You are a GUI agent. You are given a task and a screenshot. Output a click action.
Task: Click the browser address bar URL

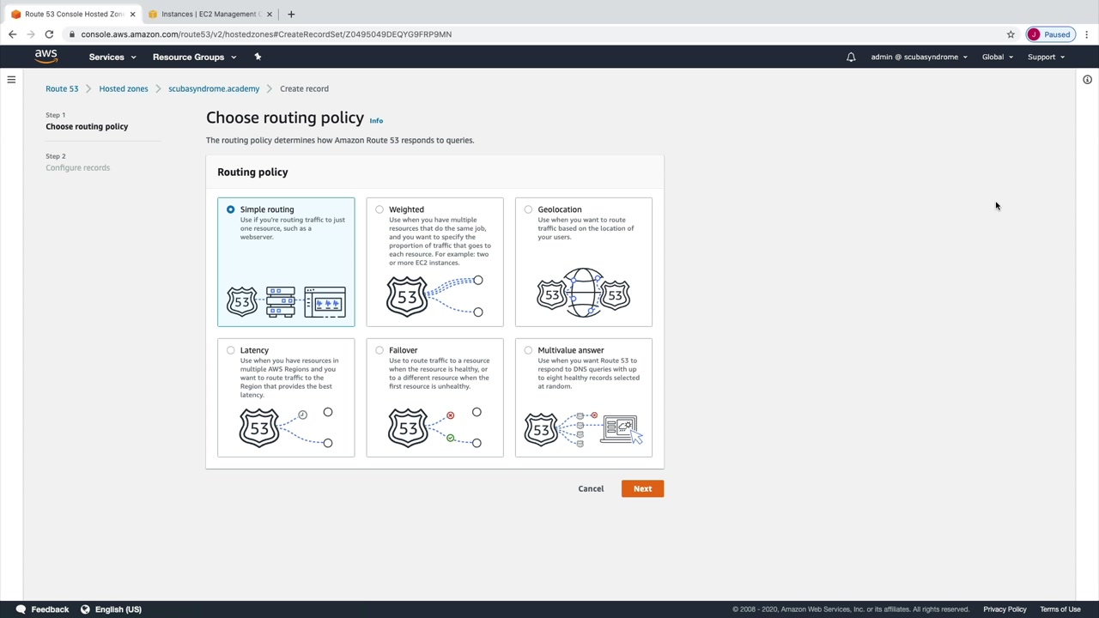click(x=266, y=34)
